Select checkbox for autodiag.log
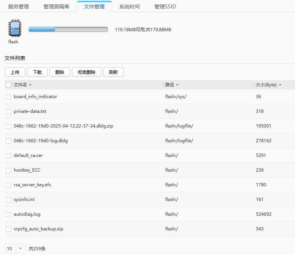295x255 pixels. pyautogui.click(x=8, y=214)
